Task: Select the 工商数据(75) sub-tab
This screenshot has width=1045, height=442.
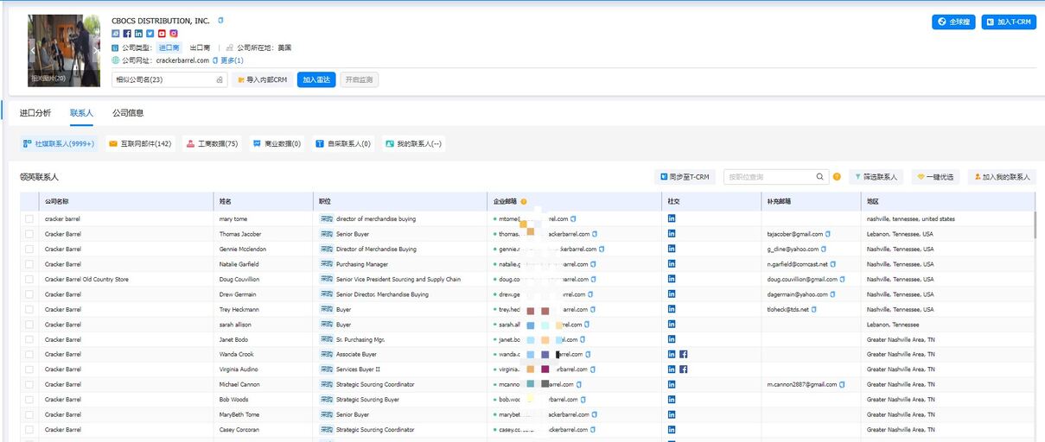Action: click(x=212, y=144)
